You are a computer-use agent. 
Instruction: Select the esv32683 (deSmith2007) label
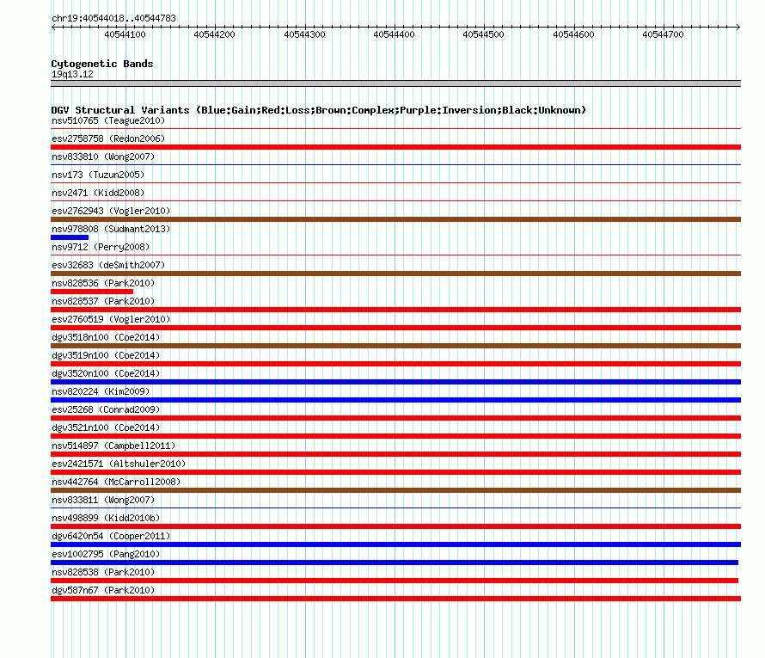pos(108,265)
